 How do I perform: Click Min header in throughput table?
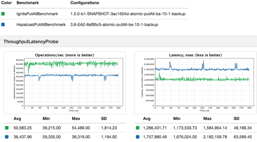[x=46, y=119]
